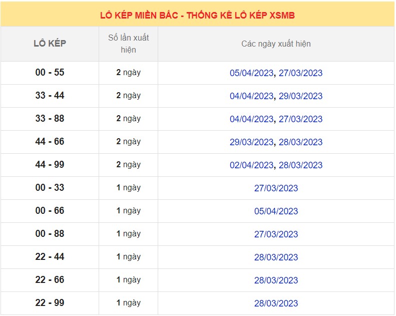Image resolution: width=396 pixels, height=316 pixels.
Task: Click the Số lần xuất hiện column header
Action: 128,44
